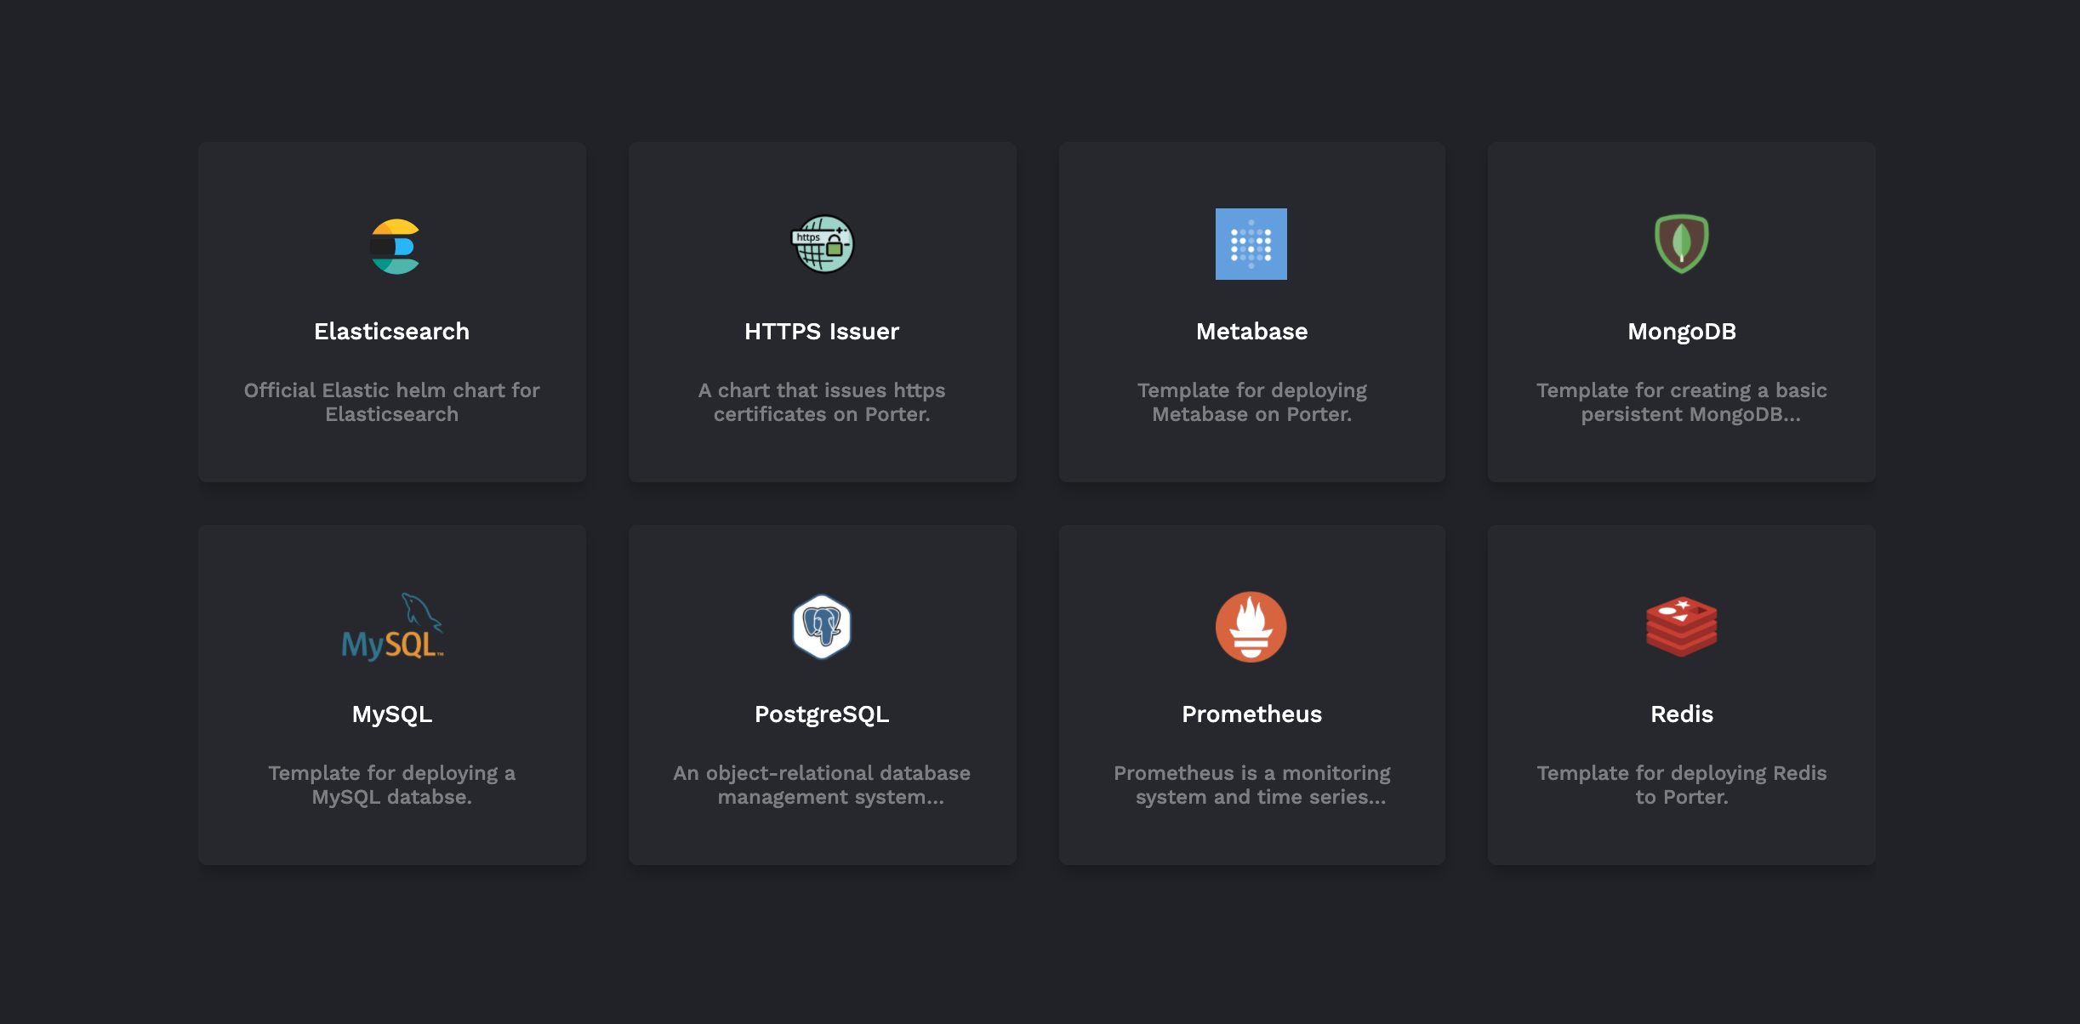The image size is (2080, 1024).
Task: Click the MySQL dolphin logo
Action: [392, 627]
